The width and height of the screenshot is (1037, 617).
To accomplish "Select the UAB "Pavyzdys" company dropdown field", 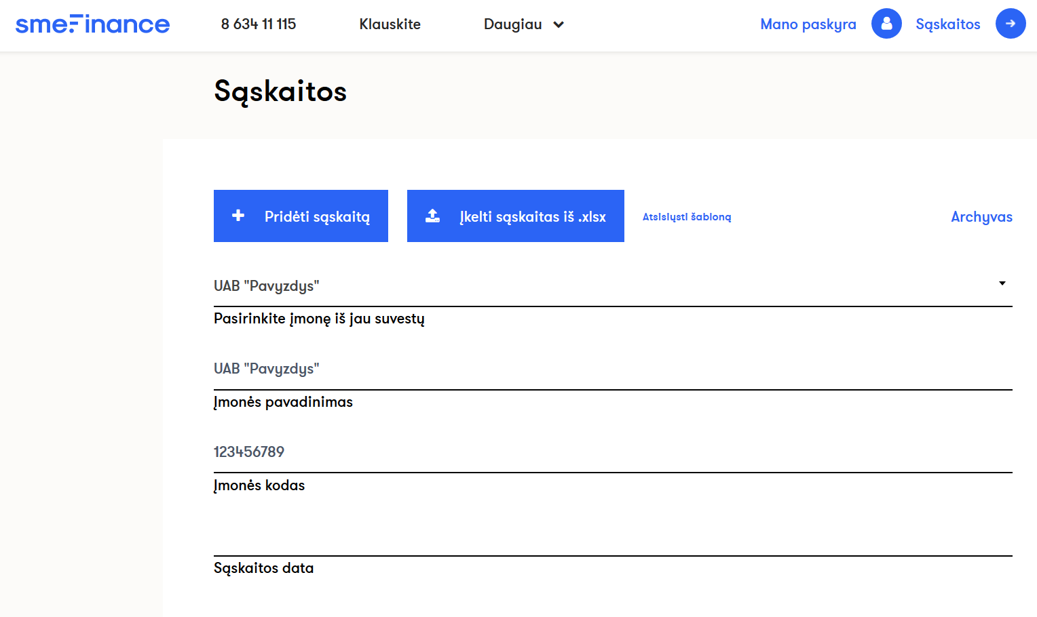I will pyautogui.click(x=613, y=286).
